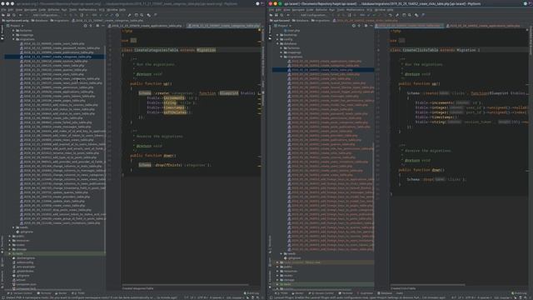Click right project tree vertical scrollbar
Viewport: 533px width, 300px height.
coord(373,197)
